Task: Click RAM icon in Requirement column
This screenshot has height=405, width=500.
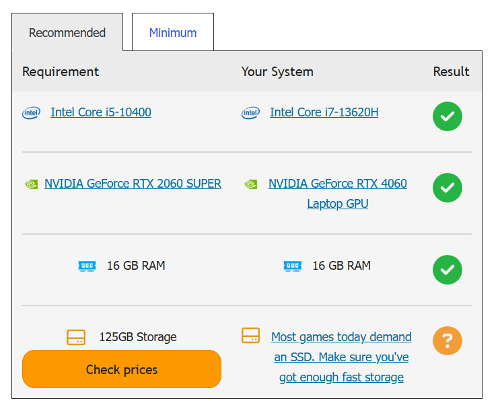Action: coord(87,266)
